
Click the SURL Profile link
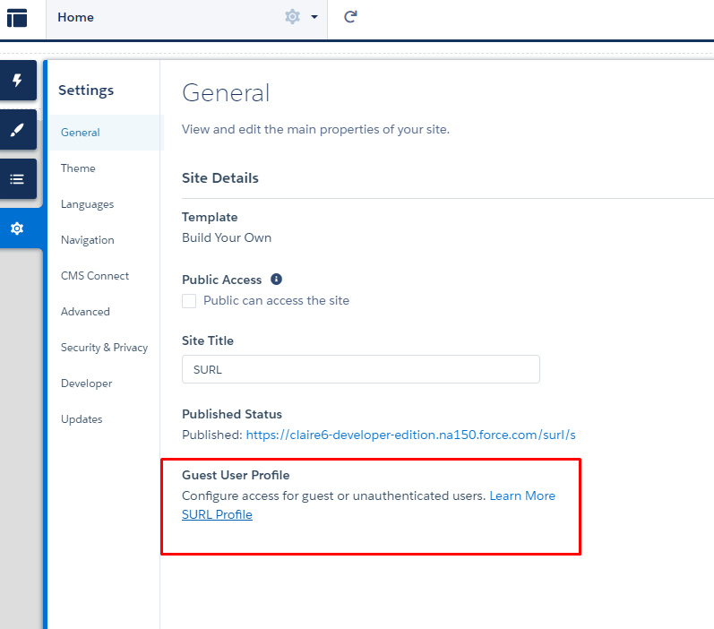click(217, 514)
